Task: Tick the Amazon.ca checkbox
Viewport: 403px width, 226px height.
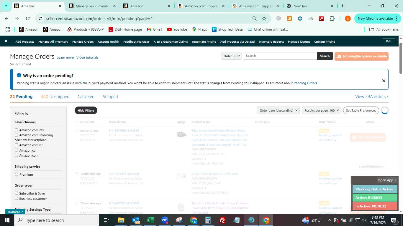Action: 17,150
